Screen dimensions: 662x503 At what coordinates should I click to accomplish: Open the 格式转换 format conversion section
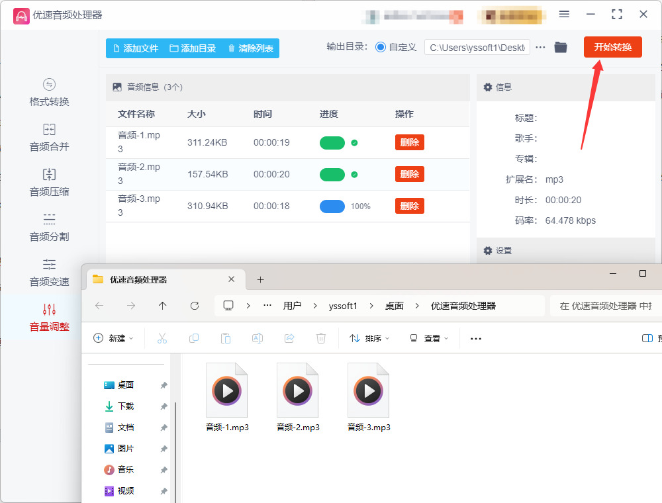49,93
